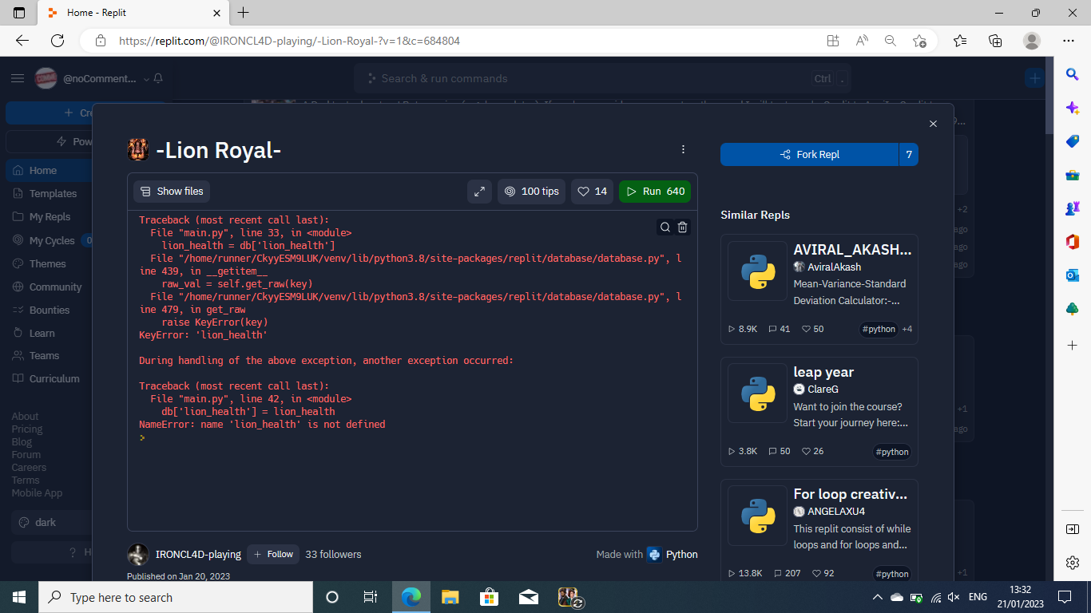Click the Pricing footer link
This screenshot has width=1091, height=613.
pos(27,429)
